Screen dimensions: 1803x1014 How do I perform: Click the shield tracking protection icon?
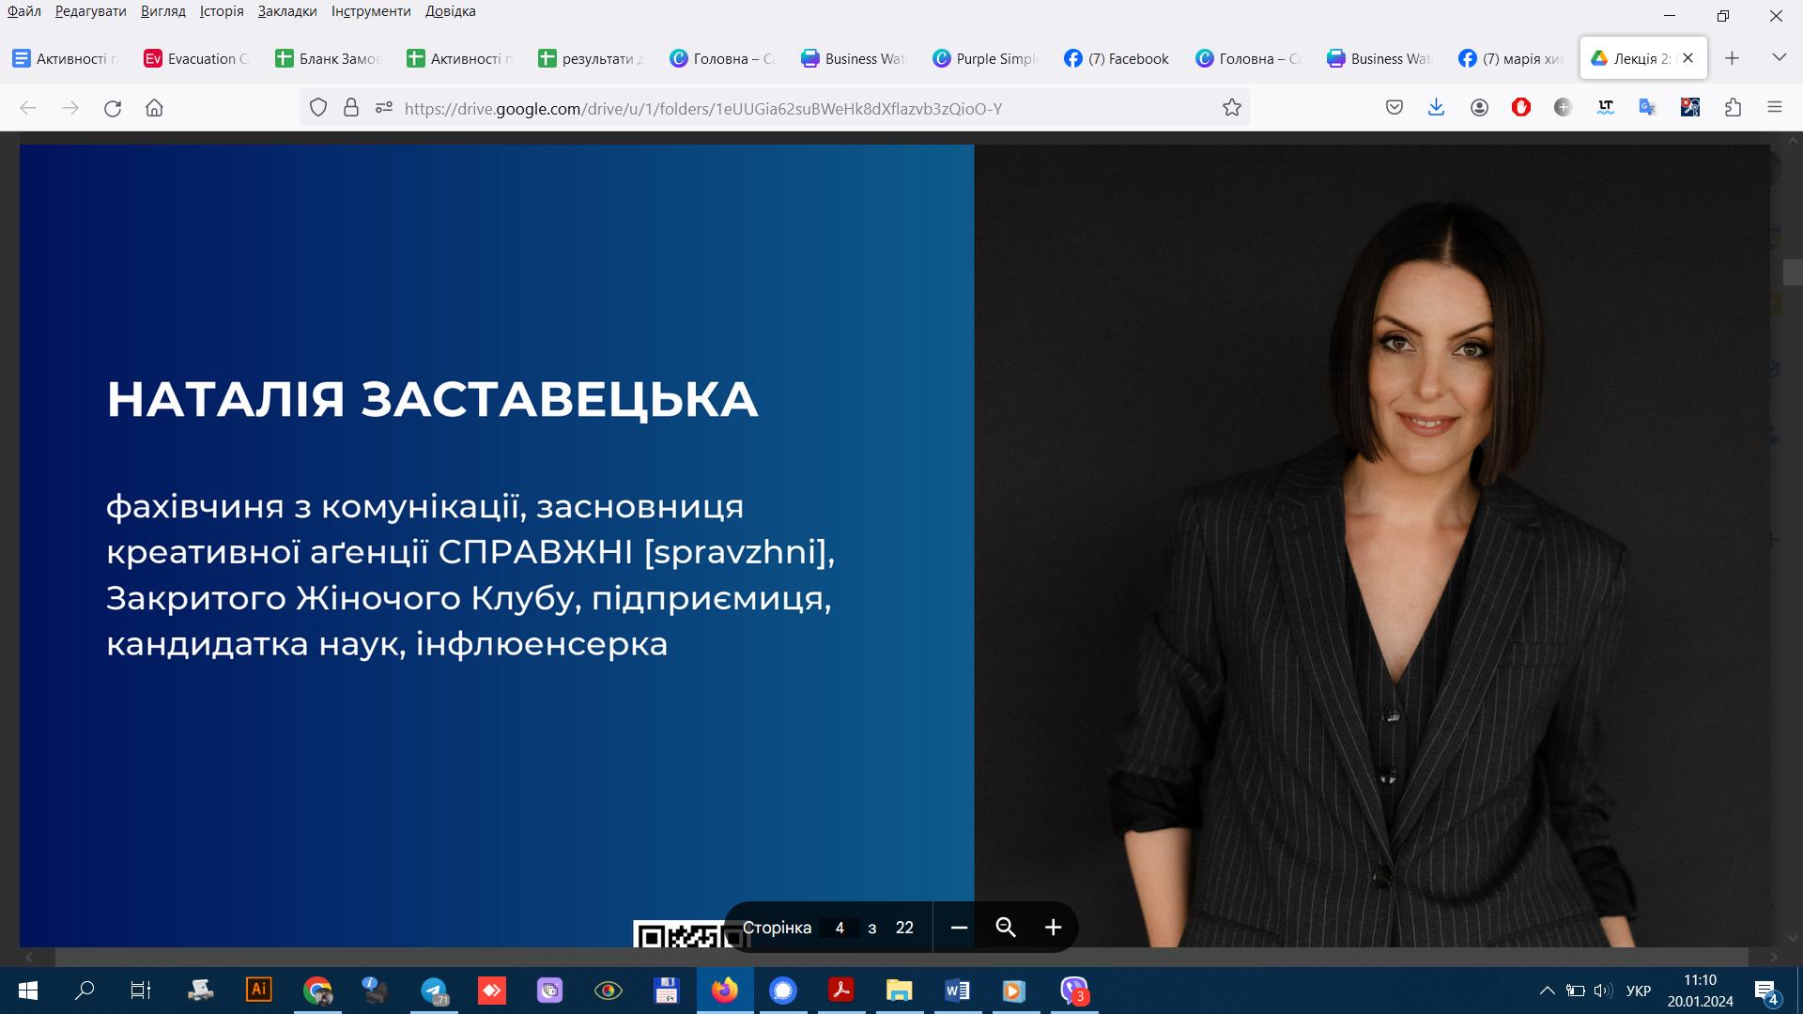[x=318, y=108]
